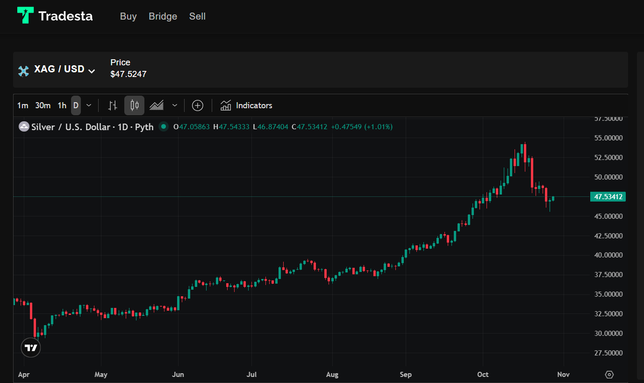Viewport: 644px width, 383px height.
Task: Click the 47.53412 current price label
Action: [x=608, y=197]
